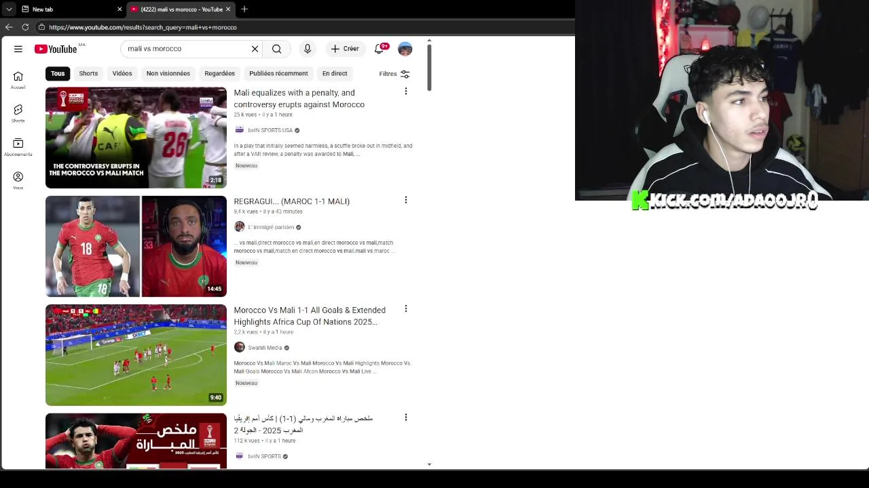The width and height of the screenshot is (869, 488).
Task: Open the tab search dropdown arrow
Action: pyautogui.click(x=9, y=9)
